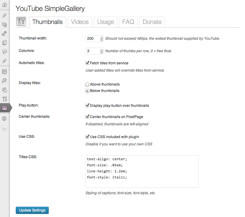Open the Users icon in sidebar
Viewport: 245px width, 217px height.
click(5, 90)
